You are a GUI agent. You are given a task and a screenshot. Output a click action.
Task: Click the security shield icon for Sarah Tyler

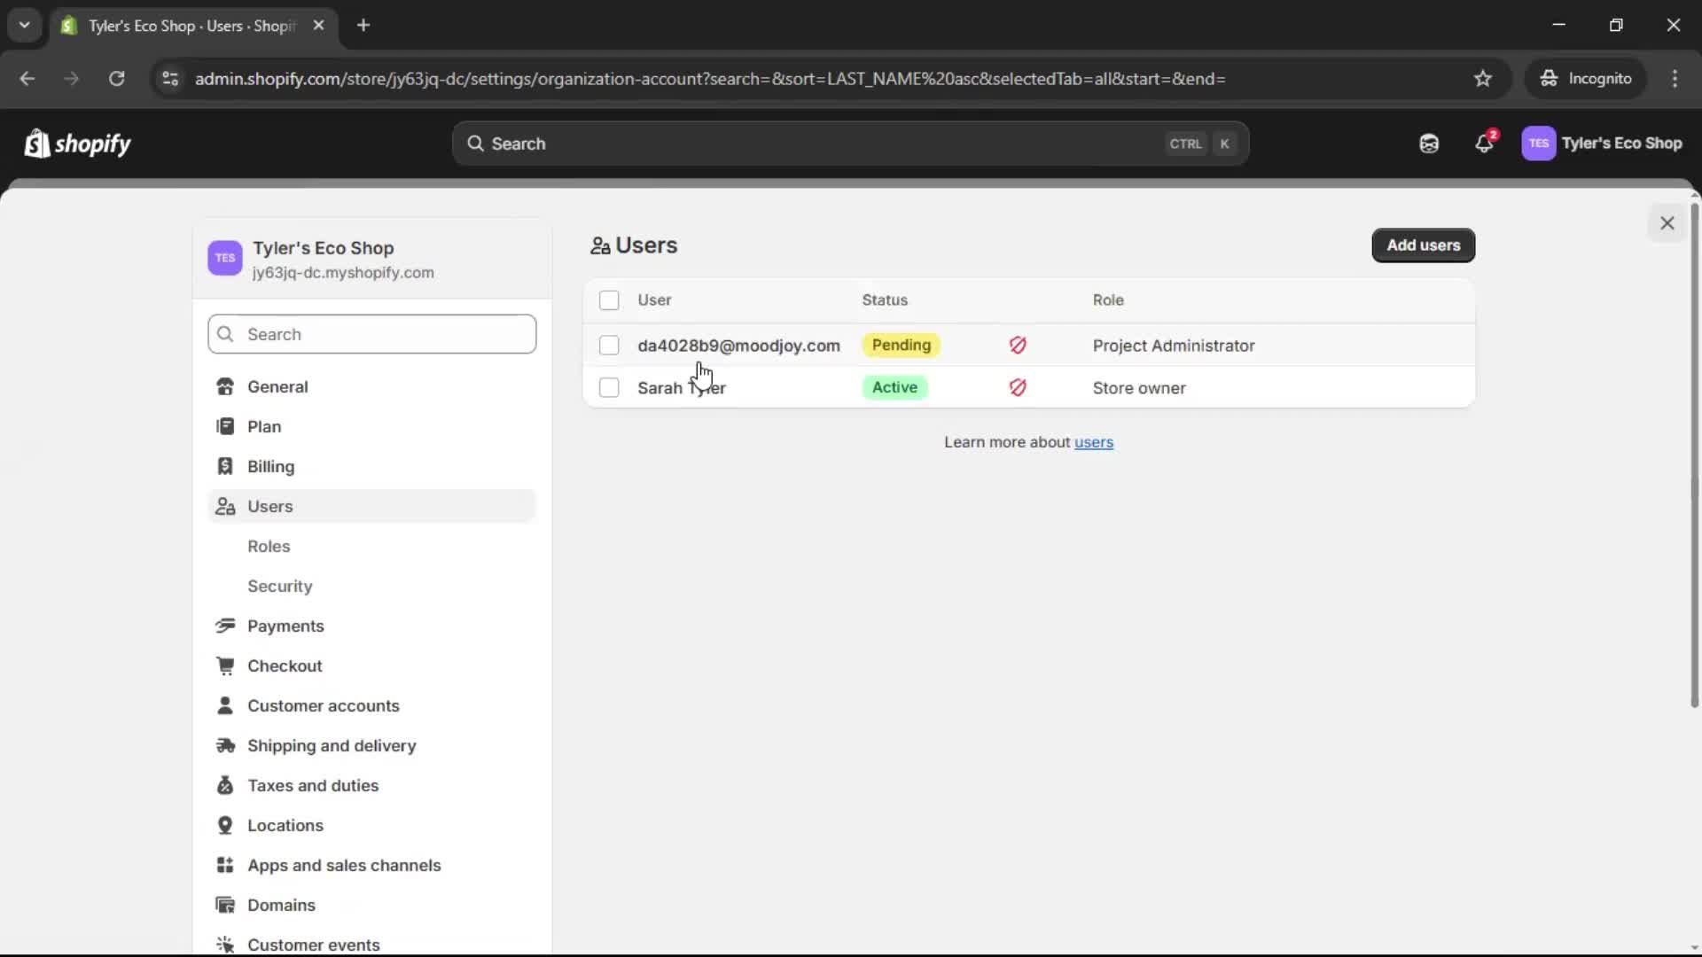[1017, 387]
